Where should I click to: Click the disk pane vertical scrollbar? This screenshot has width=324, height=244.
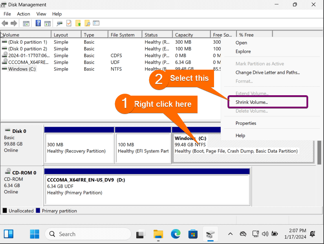click(x=319, y=152)
